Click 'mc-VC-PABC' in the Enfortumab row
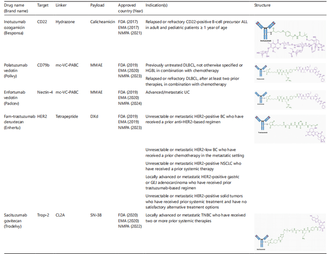The image size is (336, 254). pyautogui.click(x=67, y=92)
